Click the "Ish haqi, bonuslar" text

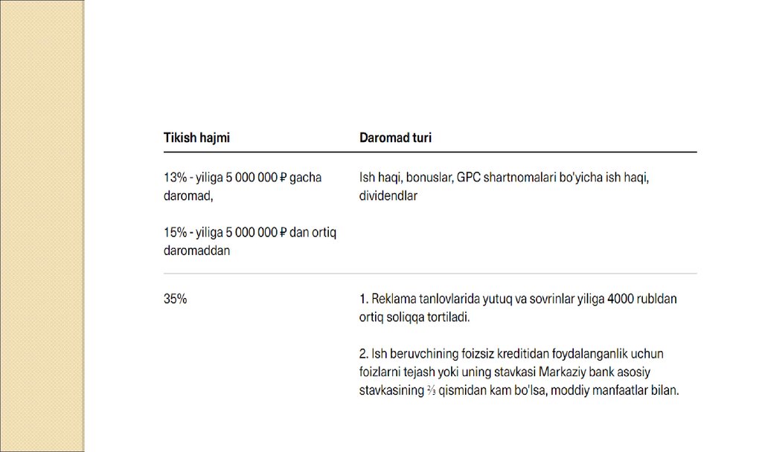pos(405,179)
